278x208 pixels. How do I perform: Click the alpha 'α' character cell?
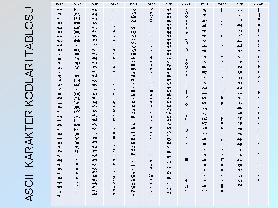259,25
